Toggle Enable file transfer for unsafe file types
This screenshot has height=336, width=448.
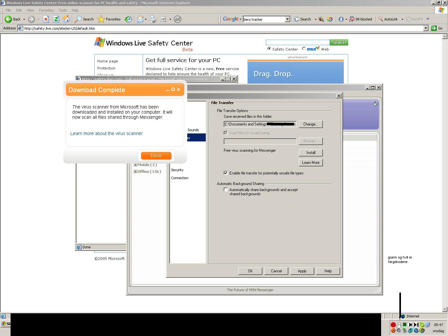click(226, 173)
